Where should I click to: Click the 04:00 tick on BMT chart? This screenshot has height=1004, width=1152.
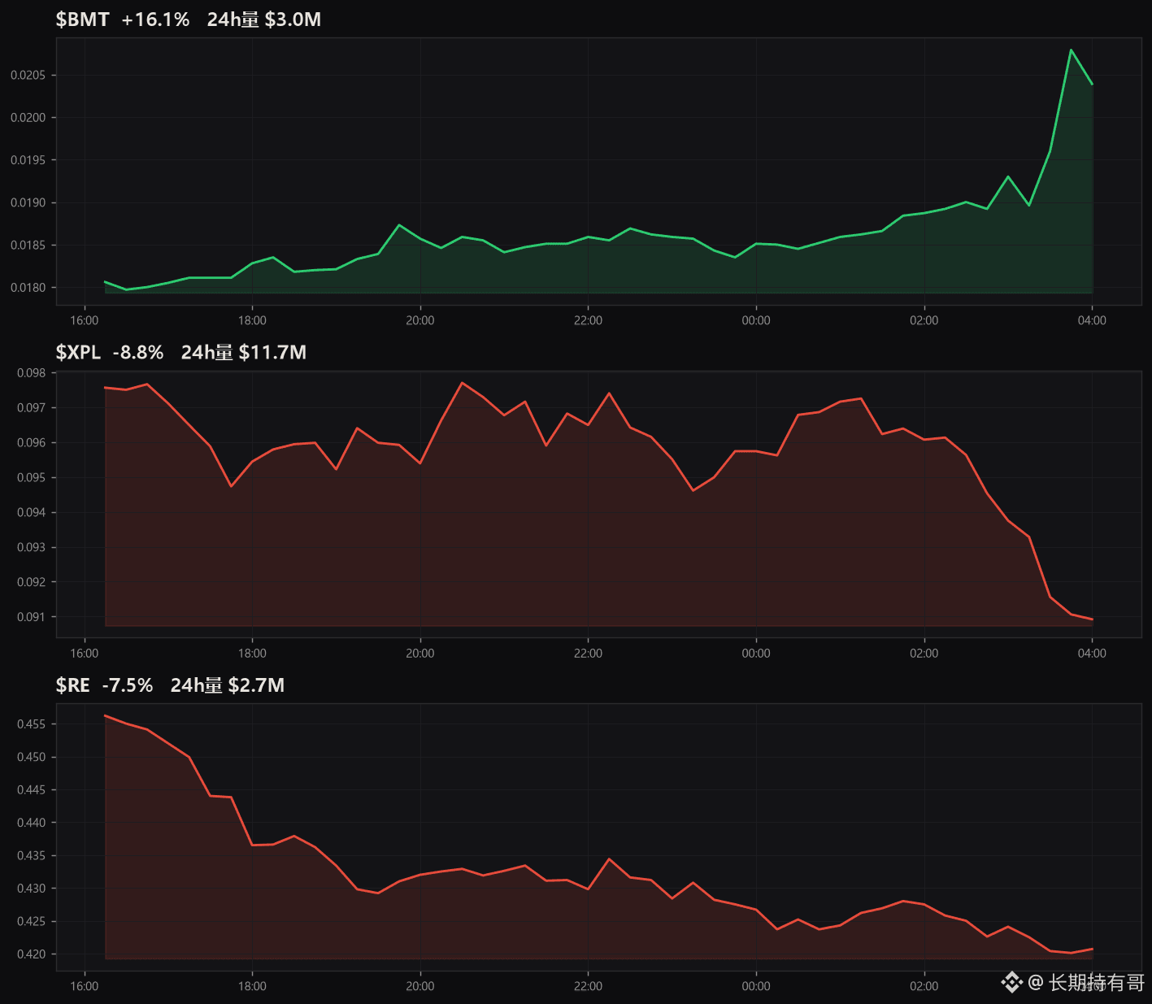(1092, 320)
